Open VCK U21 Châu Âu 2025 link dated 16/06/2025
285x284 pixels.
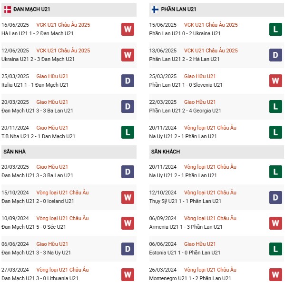coord(63,25)
